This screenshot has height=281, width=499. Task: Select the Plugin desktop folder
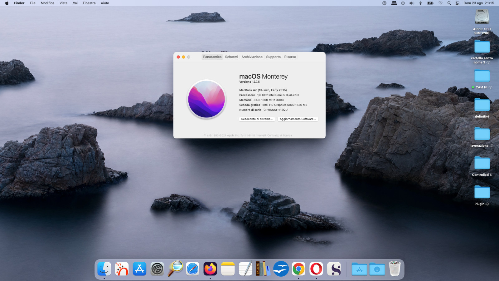point(482,192)
